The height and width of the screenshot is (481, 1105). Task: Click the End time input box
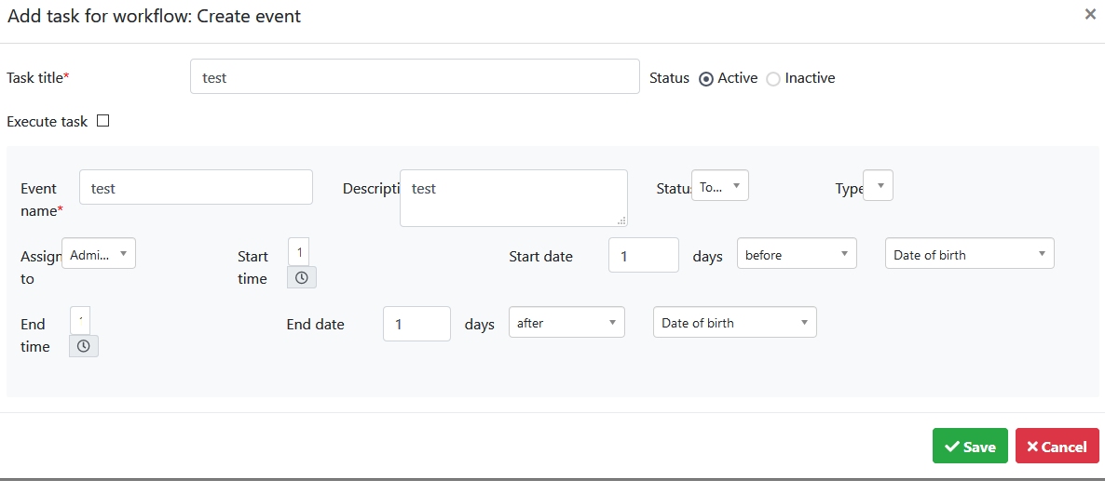click(79, 321)
